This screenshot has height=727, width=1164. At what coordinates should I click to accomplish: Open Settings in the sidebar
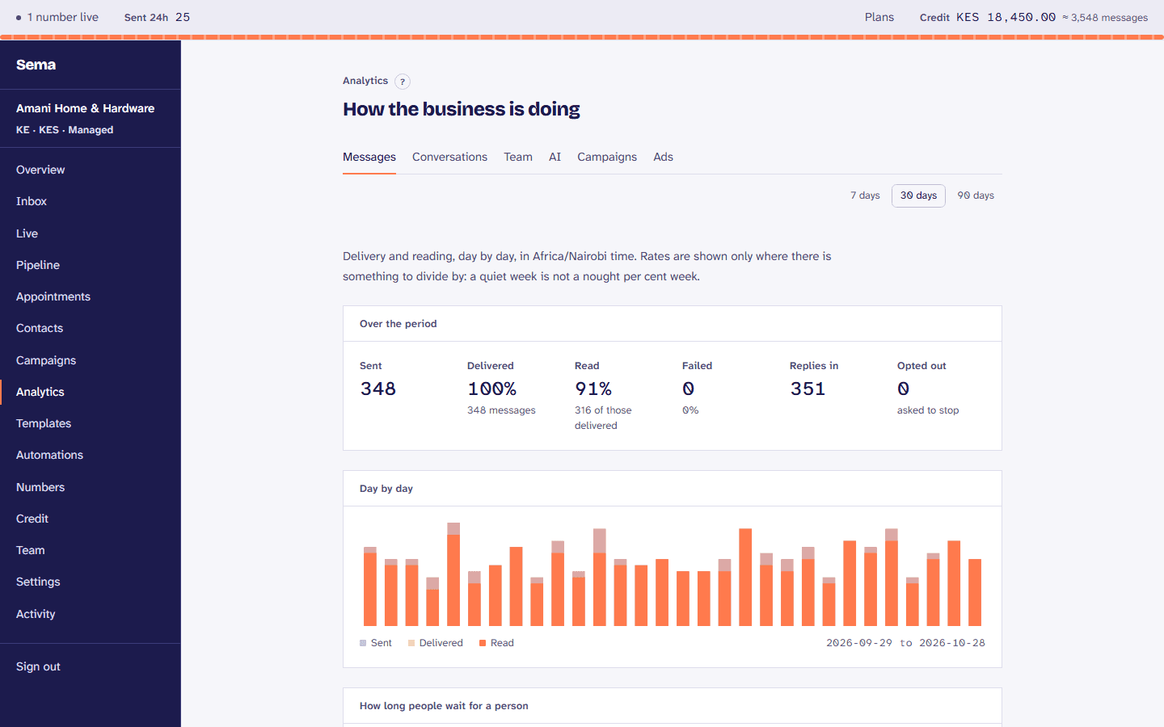point(91,582)
